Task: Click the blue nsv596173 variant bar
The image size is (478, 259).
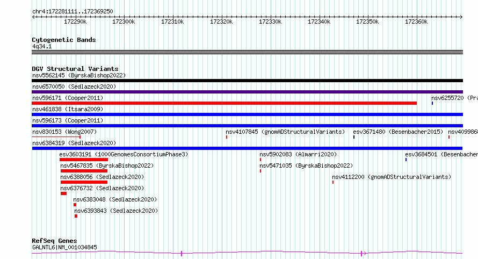Action: point(247,126)
